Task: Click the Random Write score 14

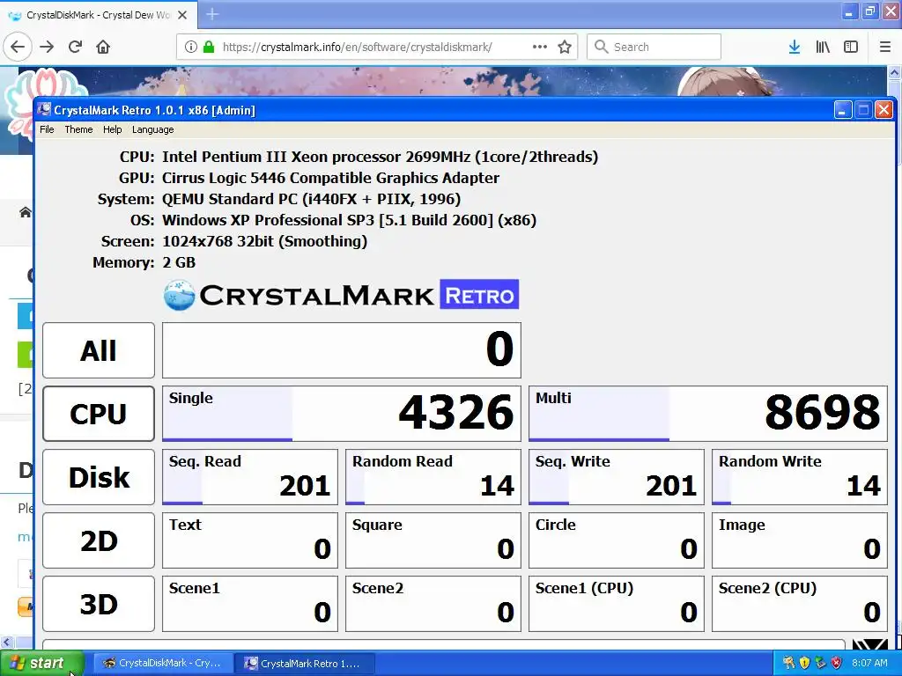Action: (800, 476)
